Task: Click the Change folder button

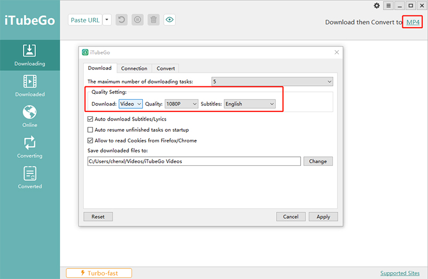Action: click(318, 161)
